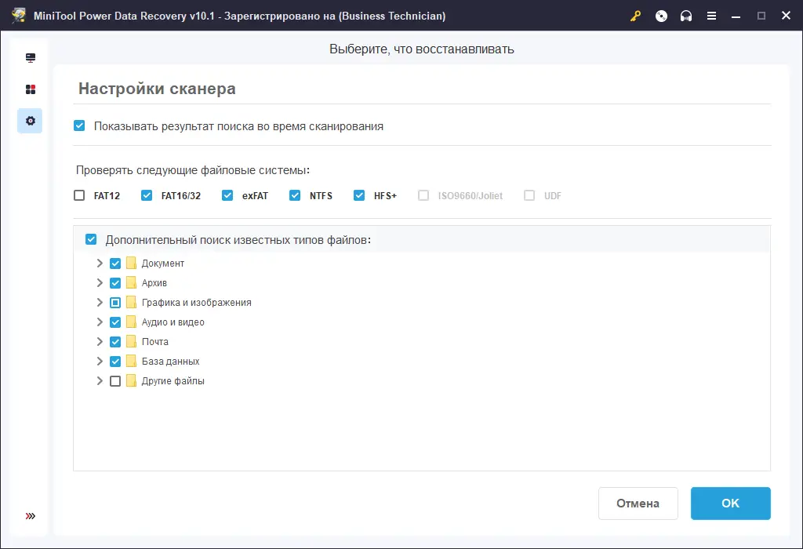
Task: Click the Архив folder icon
Action: click(x=131, y=282)
